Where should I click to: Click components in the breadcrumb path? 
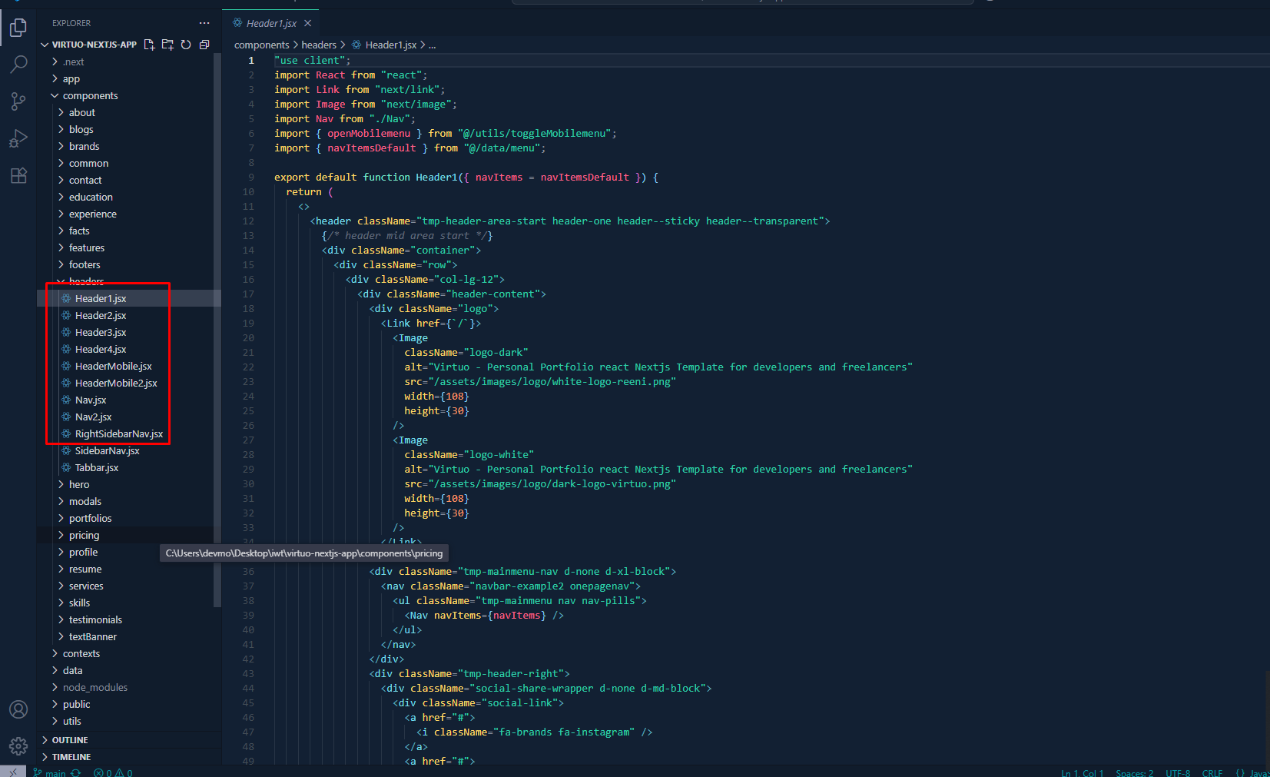pos(262,45)
